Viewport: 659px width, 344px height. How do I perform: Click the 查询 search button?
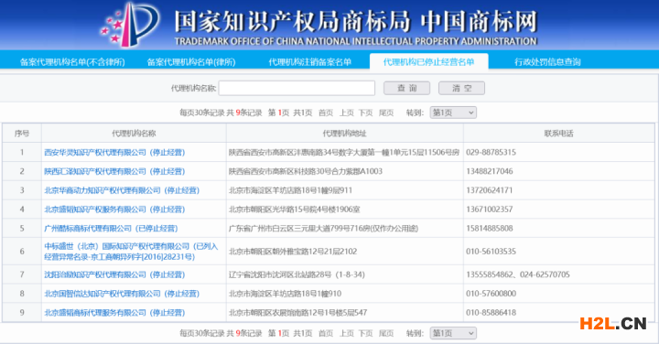click(x=406, y=88)
